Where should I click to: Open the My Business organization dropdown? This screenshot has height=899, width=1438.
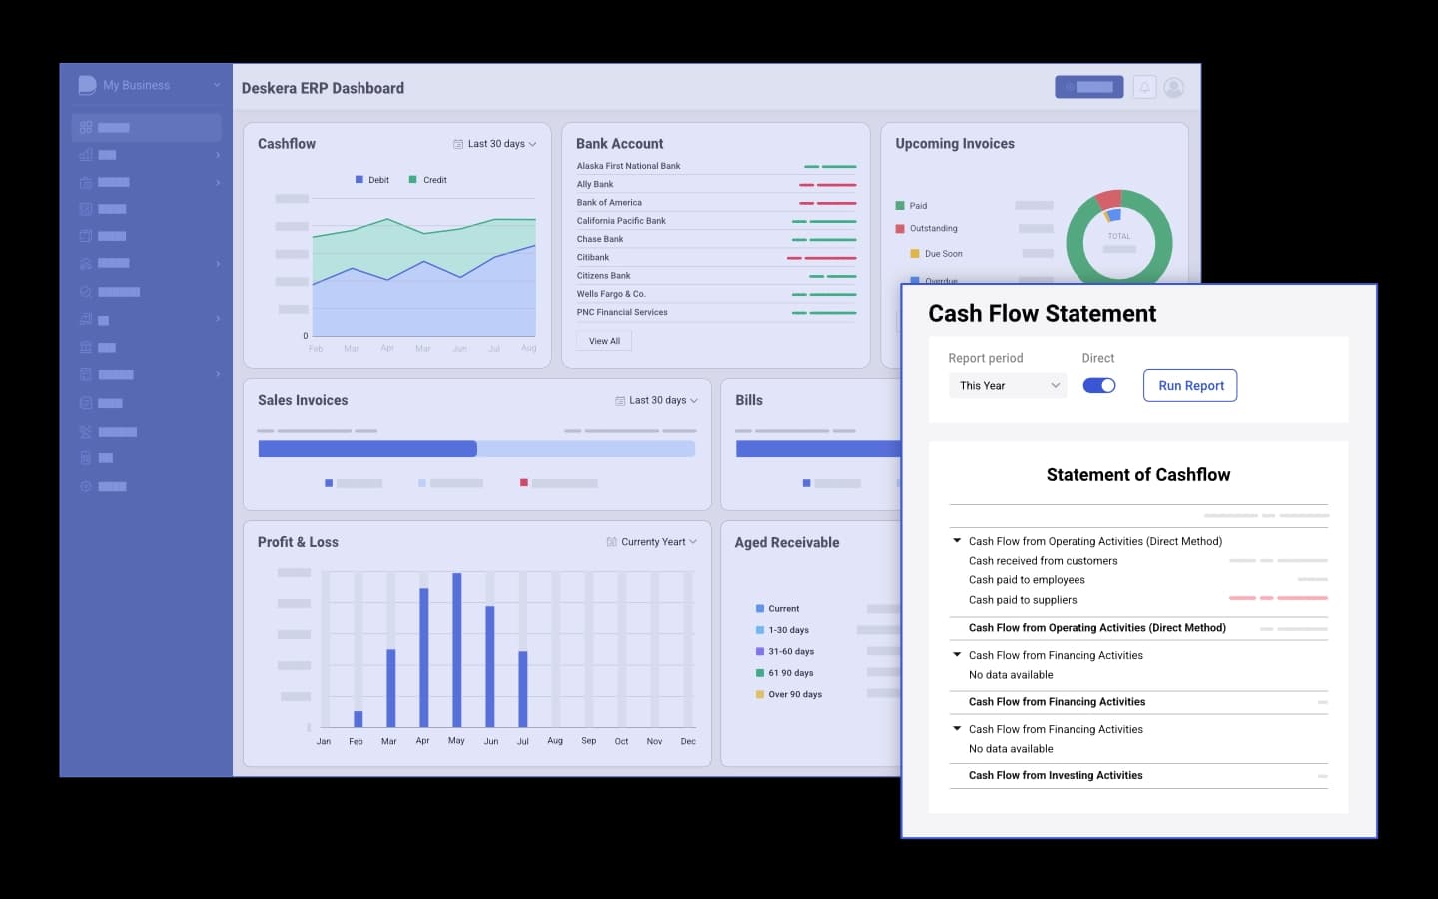click(x=217, y=85)
